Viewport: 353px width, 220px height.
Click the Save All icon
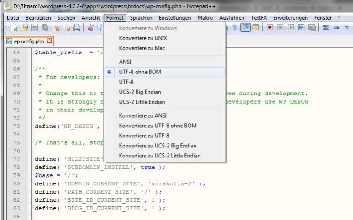(x=45, y=28)
